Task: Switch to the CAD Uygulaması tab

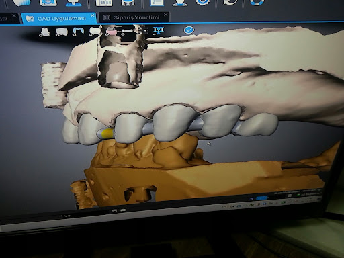Action: [x=59, y=18]
